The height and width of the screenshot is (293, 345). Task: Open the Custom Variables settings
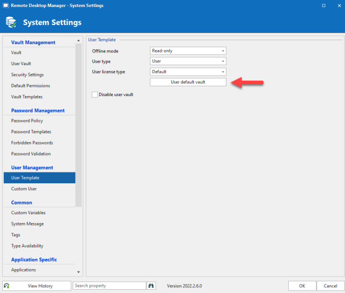(28, 213)
